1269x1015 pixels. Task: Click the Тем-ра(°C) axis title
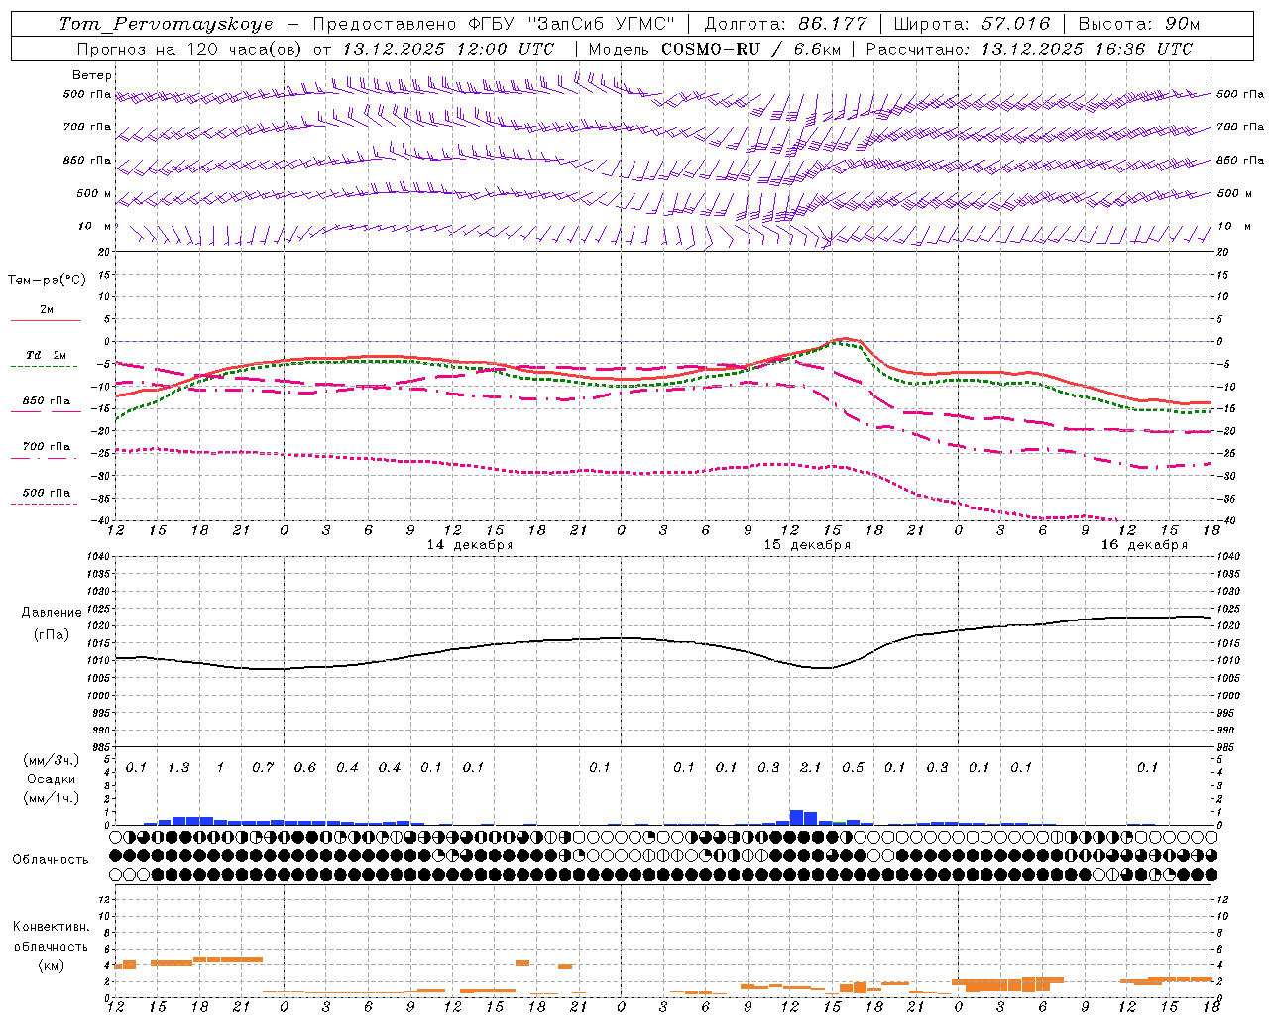(x=47, y=281)
